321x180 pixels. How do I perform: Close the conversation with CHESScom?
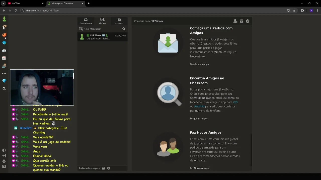click(248, 21)
